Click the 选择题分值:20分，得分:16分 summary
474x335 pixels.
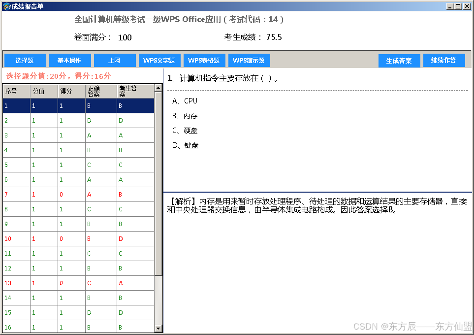pos(59,76)
